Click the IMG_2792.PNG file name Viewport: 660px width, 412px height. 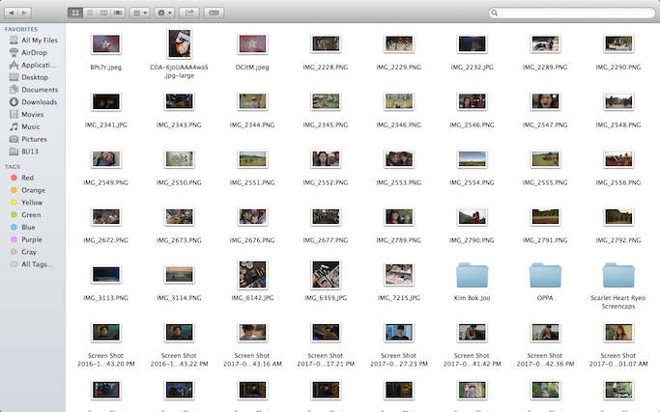618,240
